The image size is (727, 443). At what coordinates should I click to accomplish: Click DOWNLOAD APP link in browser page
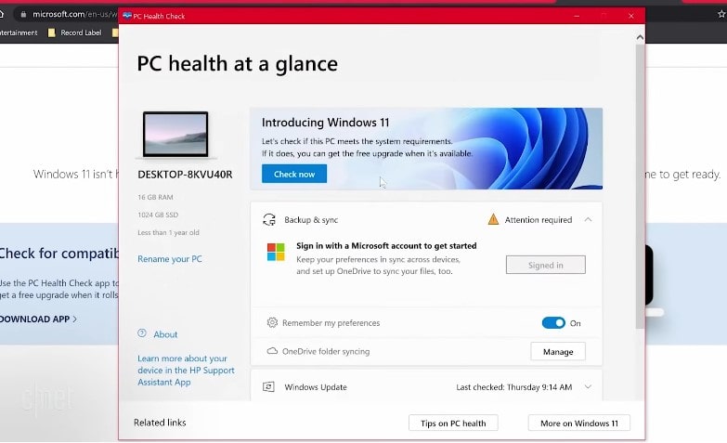pos(38,319)
